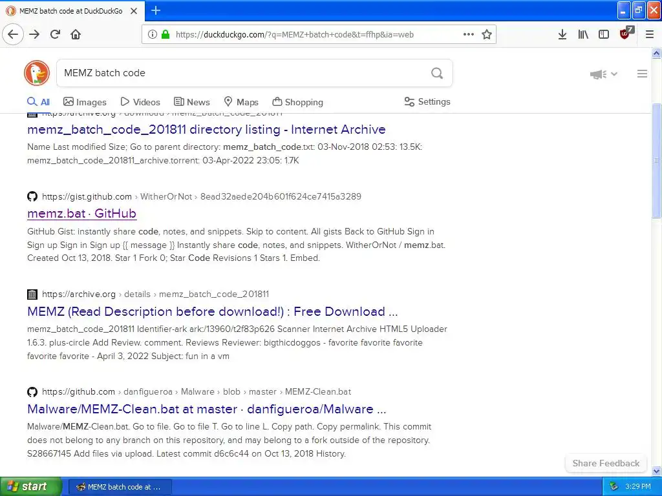Click the archive.org details URL breadcrumb
The width and height of the screenshot is (662, 496).
[155, 294]
